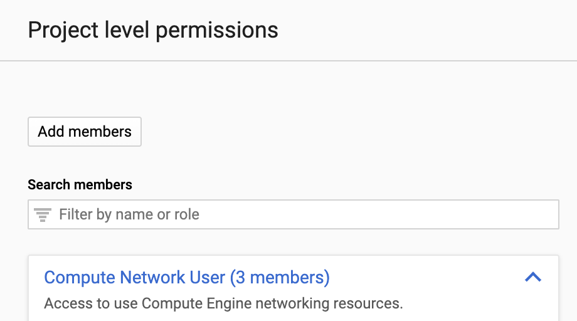Collapse the Compute Network User section
Screen dimensions: 577x321
[x=532, y=277]
